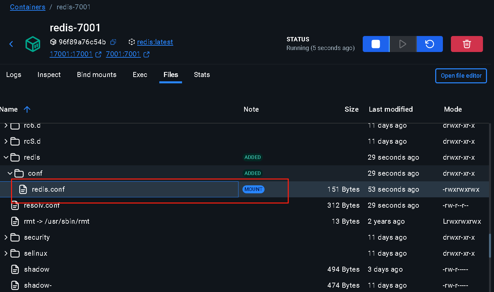Click the redis.conf file icon
494x292 pixels.
point(23,189)
